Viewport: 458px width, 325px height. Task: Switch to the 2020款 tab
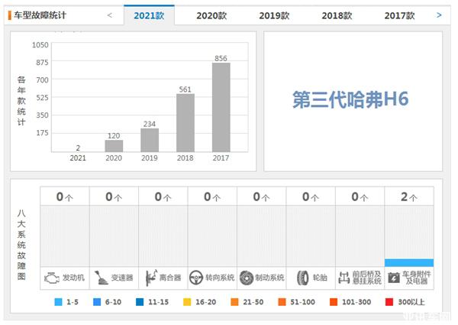211,15
